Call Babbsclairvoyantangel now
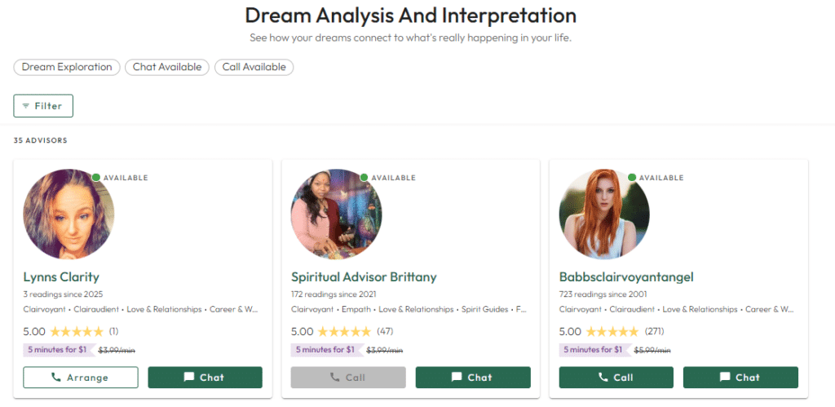835x407 pixels. coord(616,378)
